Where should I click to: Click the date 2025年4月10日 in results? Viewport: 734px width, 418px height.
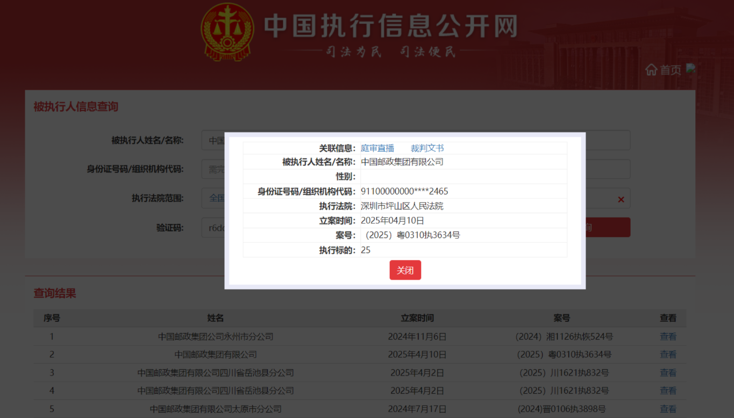click(417, 355)
